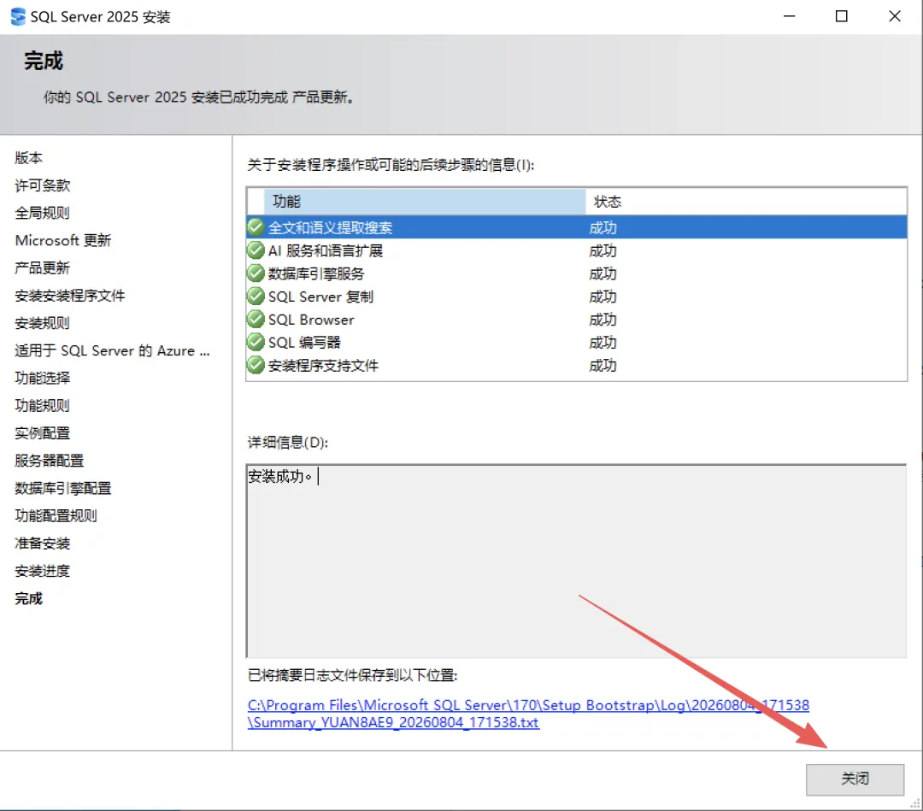Click the 功能配置规则 step in sidebar
This screenshot has width=923, height=811.
pyautogui.click(x=56, y=516)
